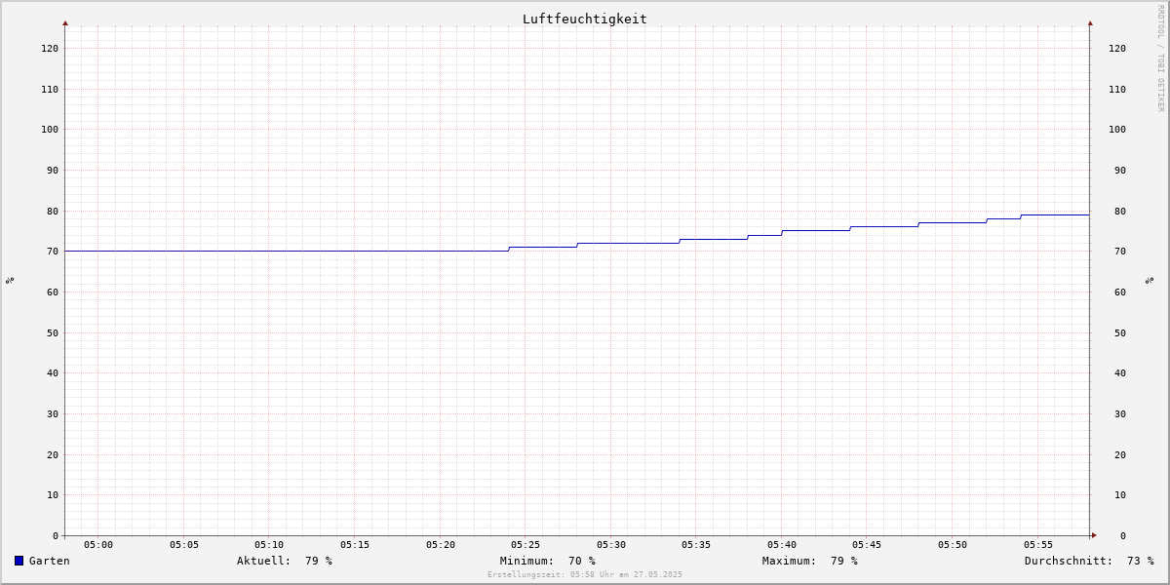Screen dimensions: 1170x585
Task: Click the 10 label on left axis
Action: click(x=53, y=495)
